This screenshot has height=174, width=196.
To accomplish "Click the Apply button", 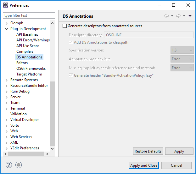I will click(x=179, y=151).
